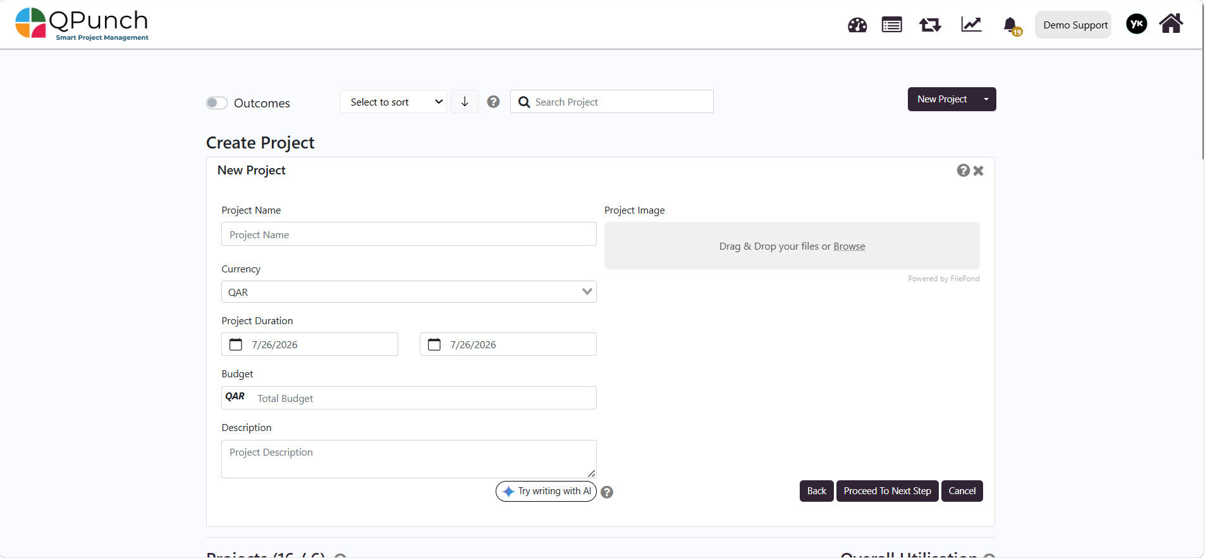Click the sort direction arrow button
Screen dimensions: 1205x558
[465, 102]
